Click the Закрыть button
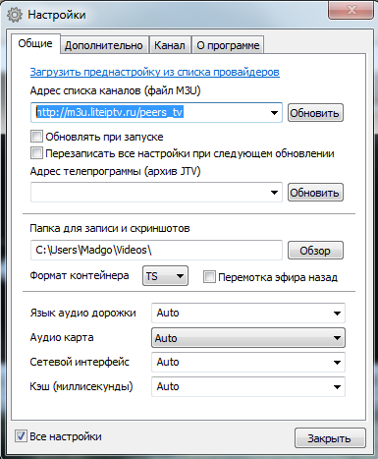The height and width of the screenshot is (459, 378). pos(330,438)
